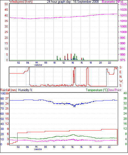
Task: Click the 24 hour graph day title
Action: coord(73,2)
